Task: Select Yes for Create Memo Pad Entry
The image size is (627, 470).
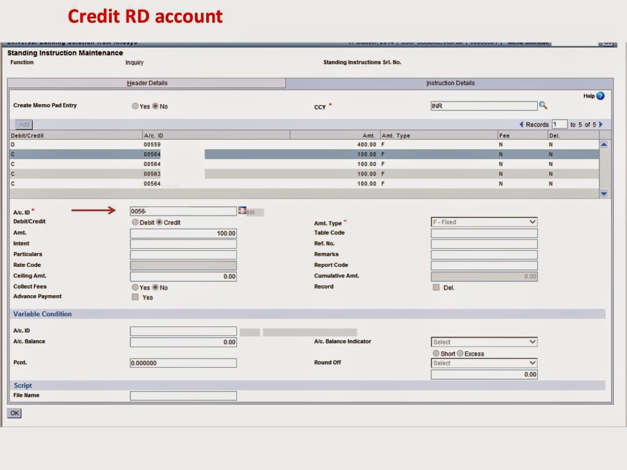Action: coord(134,106)
